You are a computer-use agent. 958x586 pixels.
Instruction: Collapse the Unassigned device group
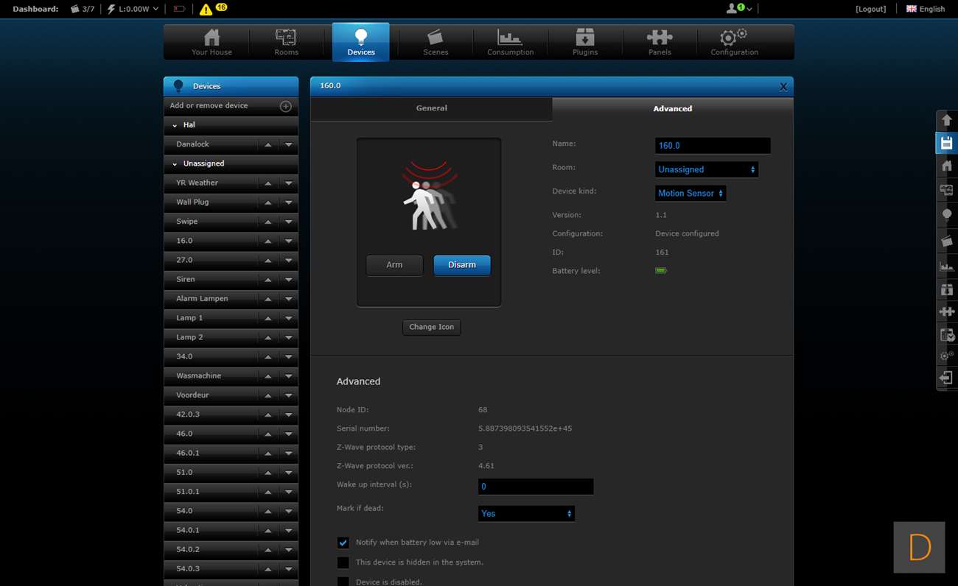175,163
